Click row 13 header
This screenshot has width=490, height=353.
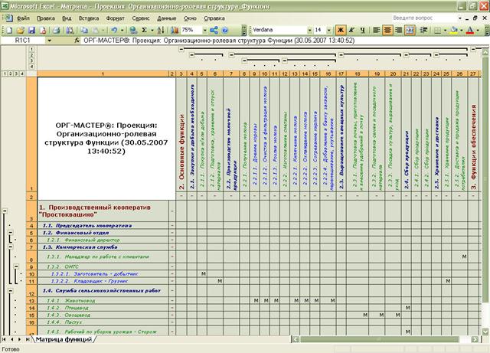[x=31, y=301]
